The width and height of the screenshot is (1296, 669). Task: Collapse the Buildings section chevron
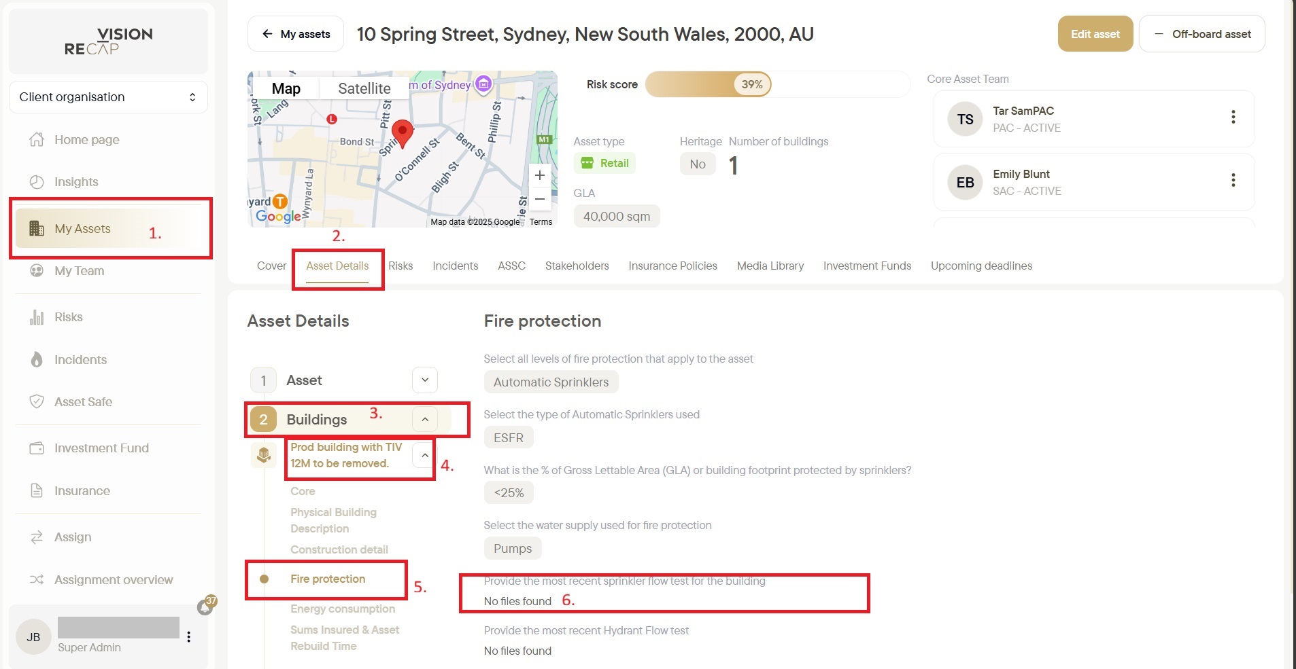(425, 419)
